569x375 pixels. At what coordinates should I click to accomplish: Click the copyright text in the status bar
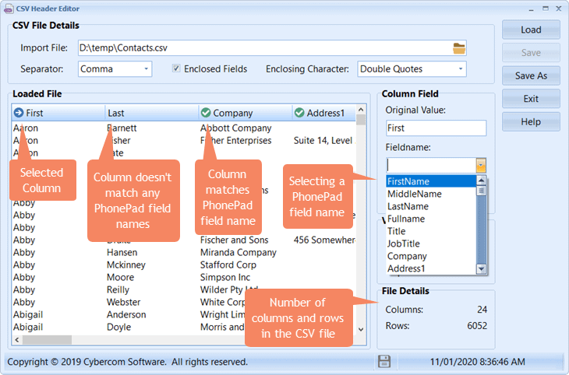tap(127, 362)
